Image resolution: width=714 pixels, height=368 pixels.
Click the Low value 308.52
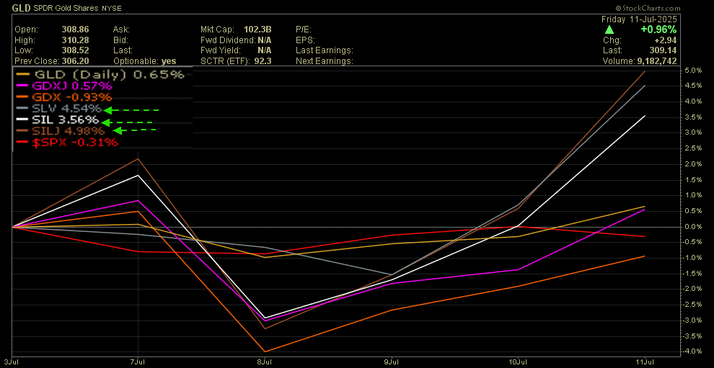point(75,50)
